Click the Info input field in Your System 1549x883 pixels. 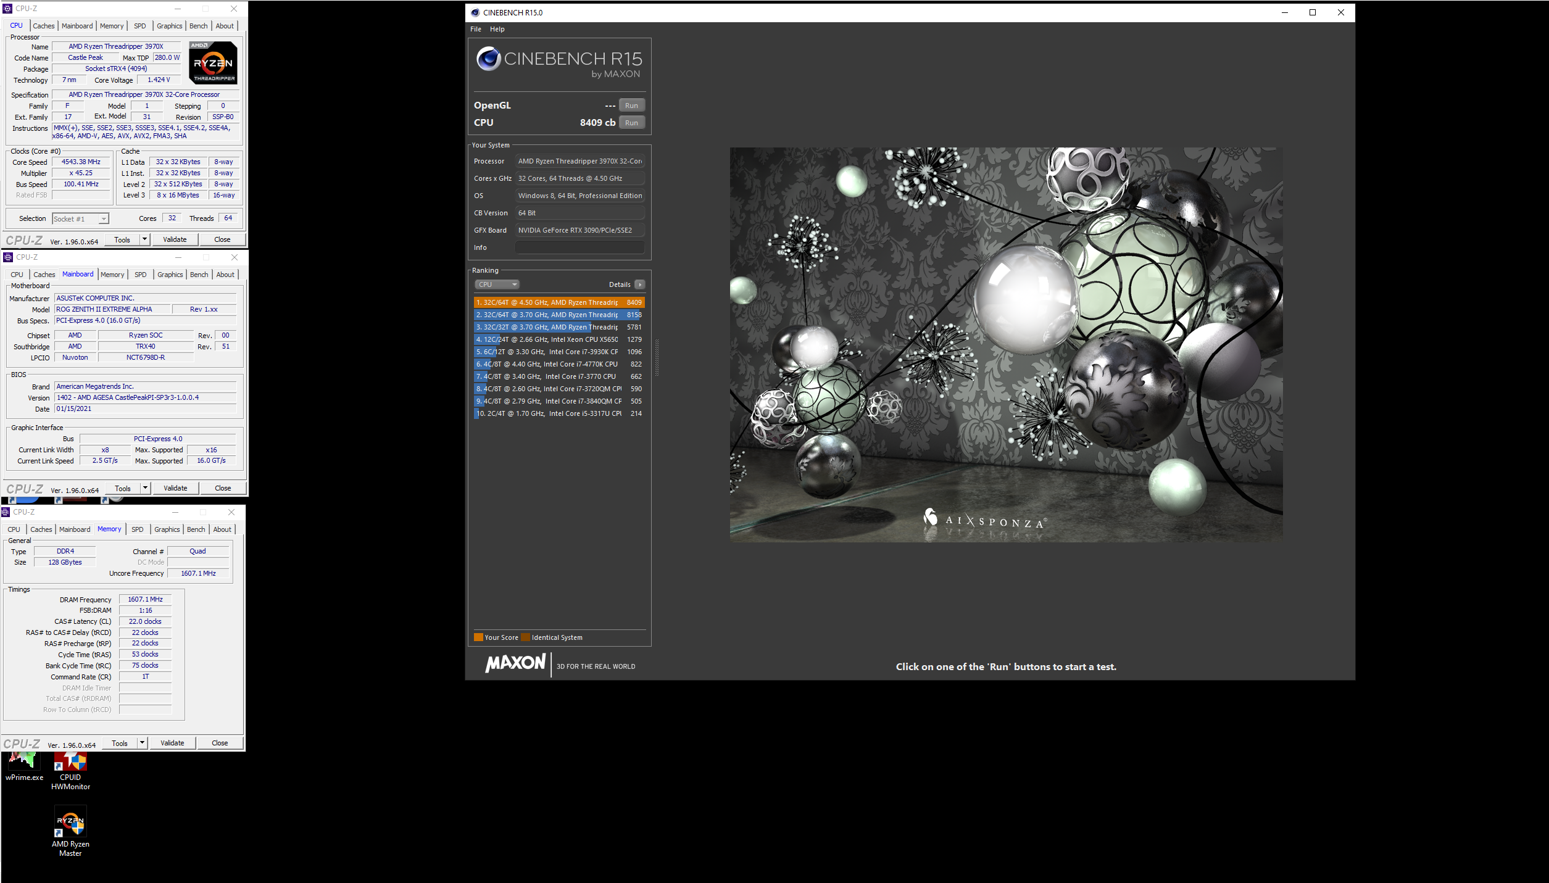580,247
